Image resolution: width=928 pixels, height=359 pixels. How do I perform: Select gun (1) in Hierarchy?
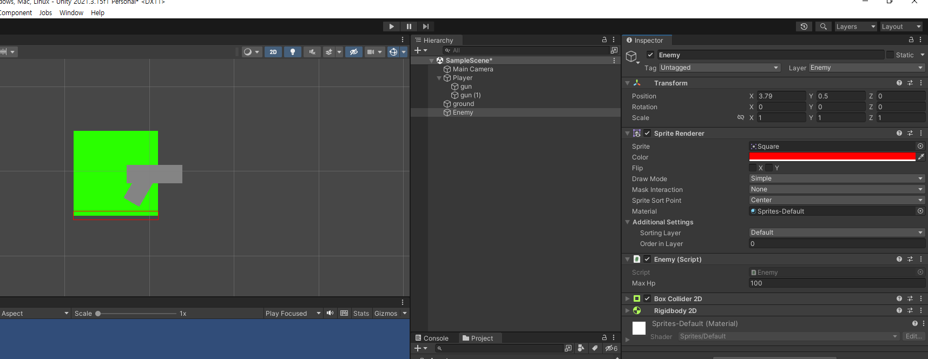[470, 95]
